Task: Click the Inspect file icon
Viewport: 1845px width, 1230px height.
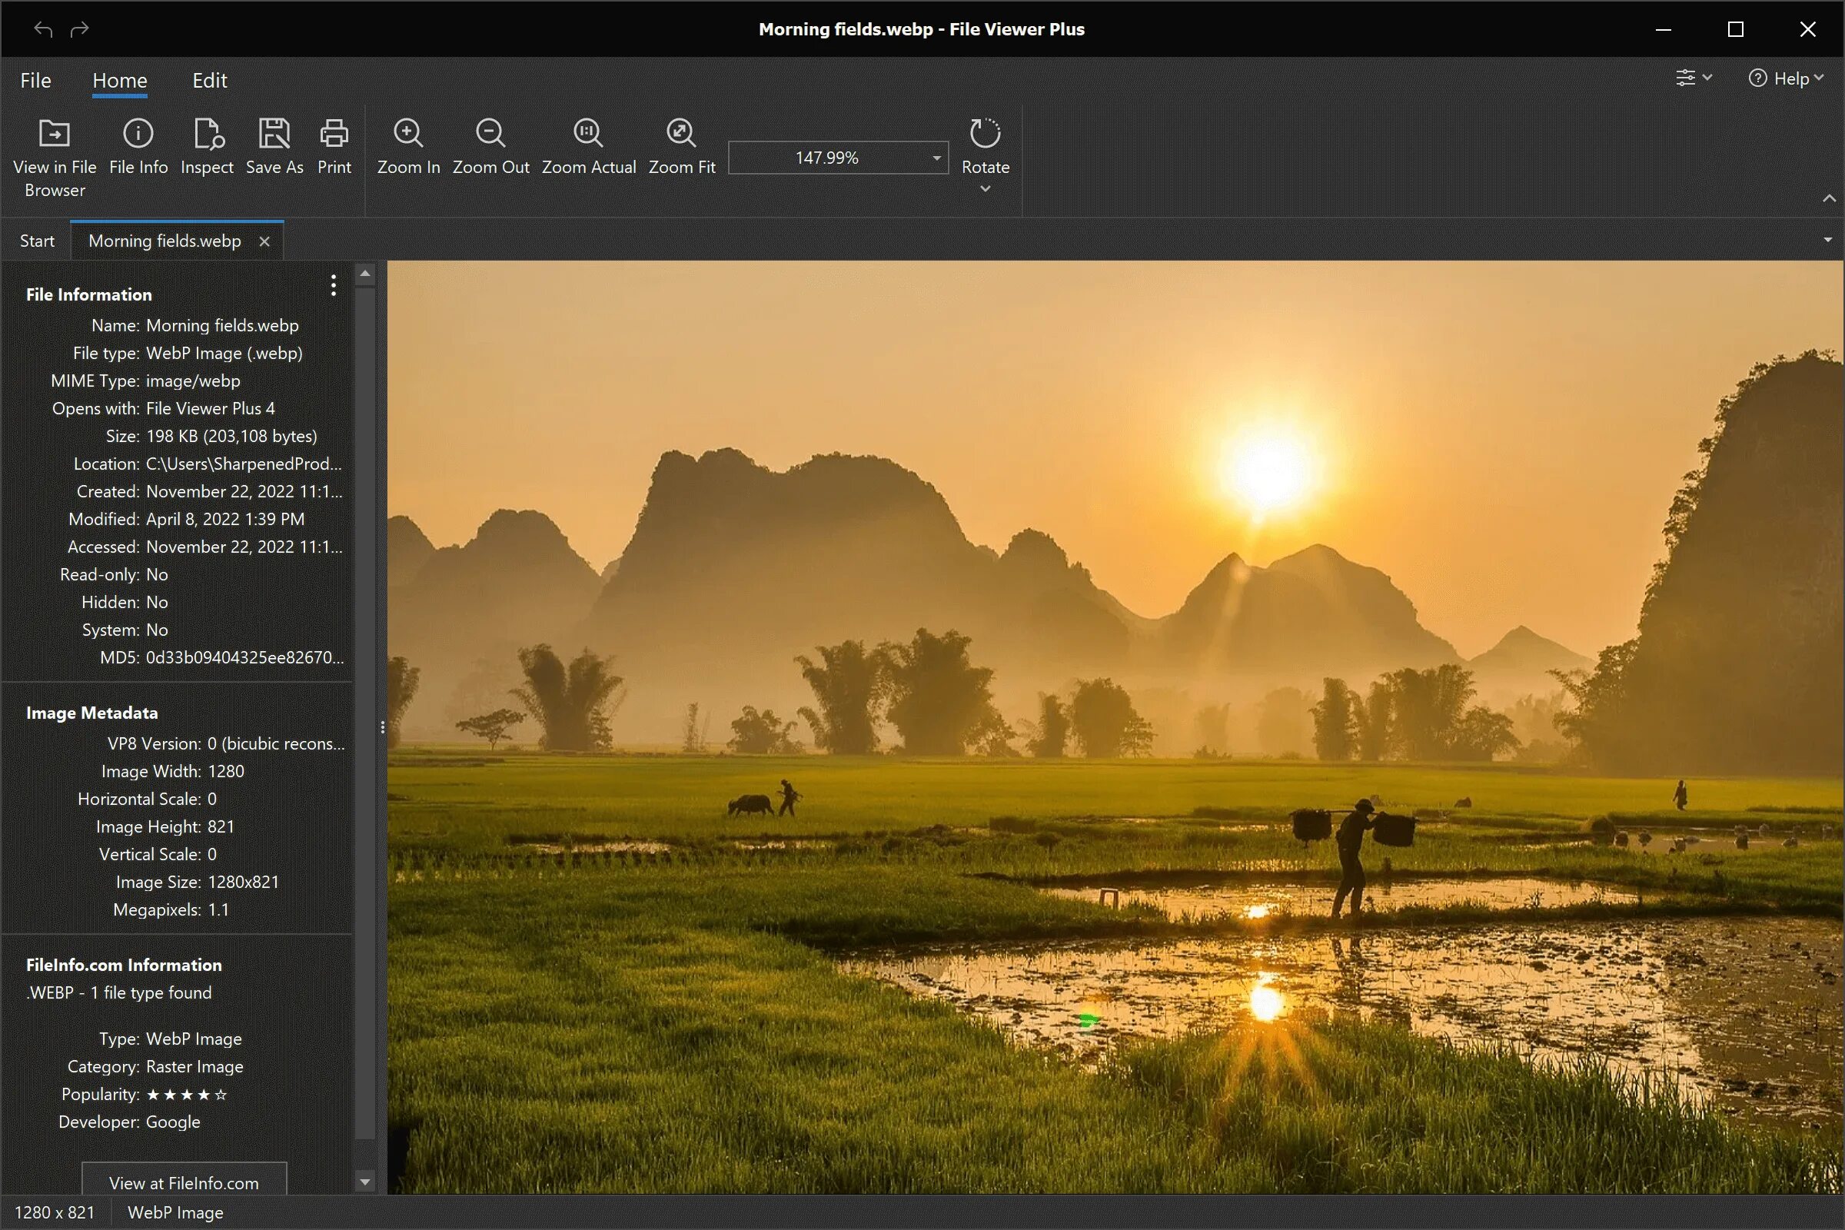Action: [208, 134]
